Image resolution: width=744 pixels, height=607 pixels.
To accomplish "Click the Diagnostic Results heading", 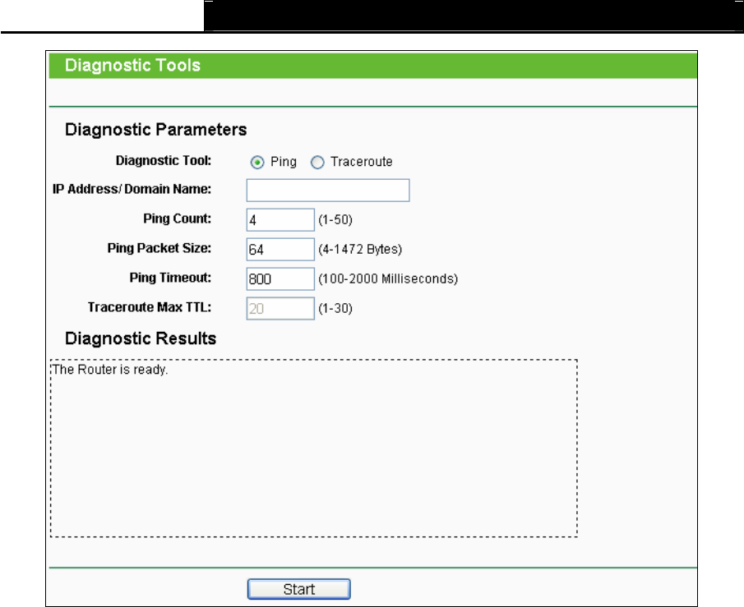I will (141, 338).
